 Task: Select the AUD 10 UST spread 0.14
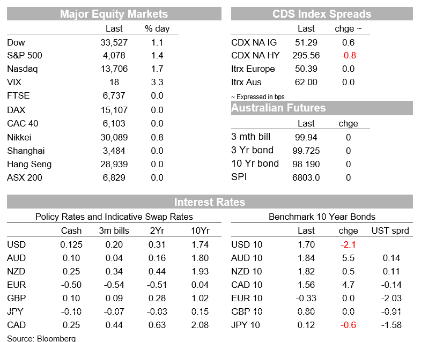click(392, 258)
